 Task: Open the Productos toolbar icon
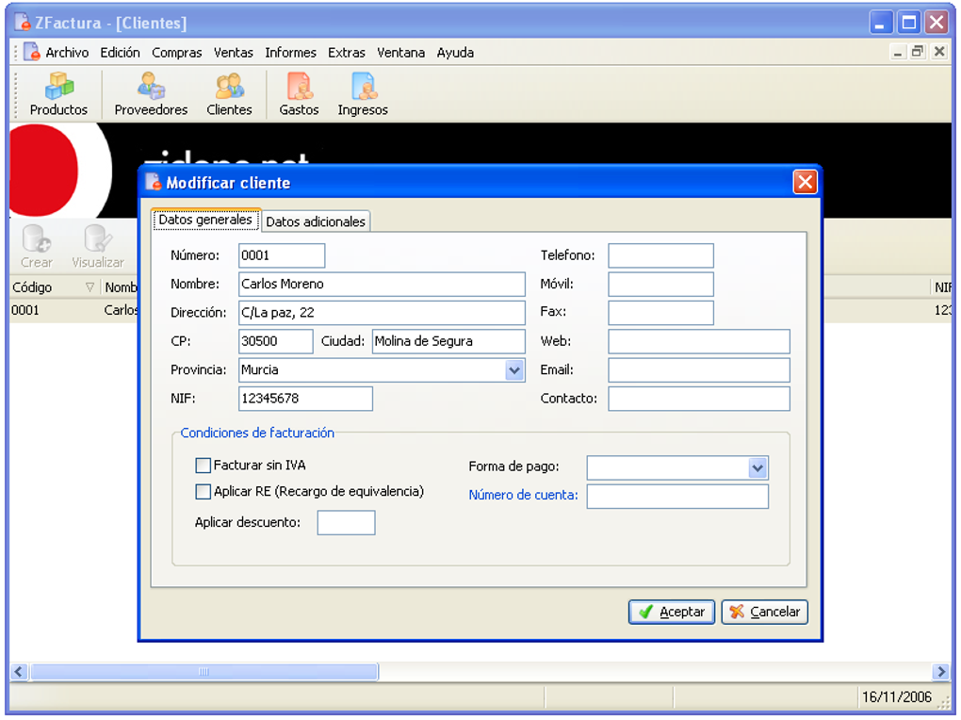click(58, 94)
